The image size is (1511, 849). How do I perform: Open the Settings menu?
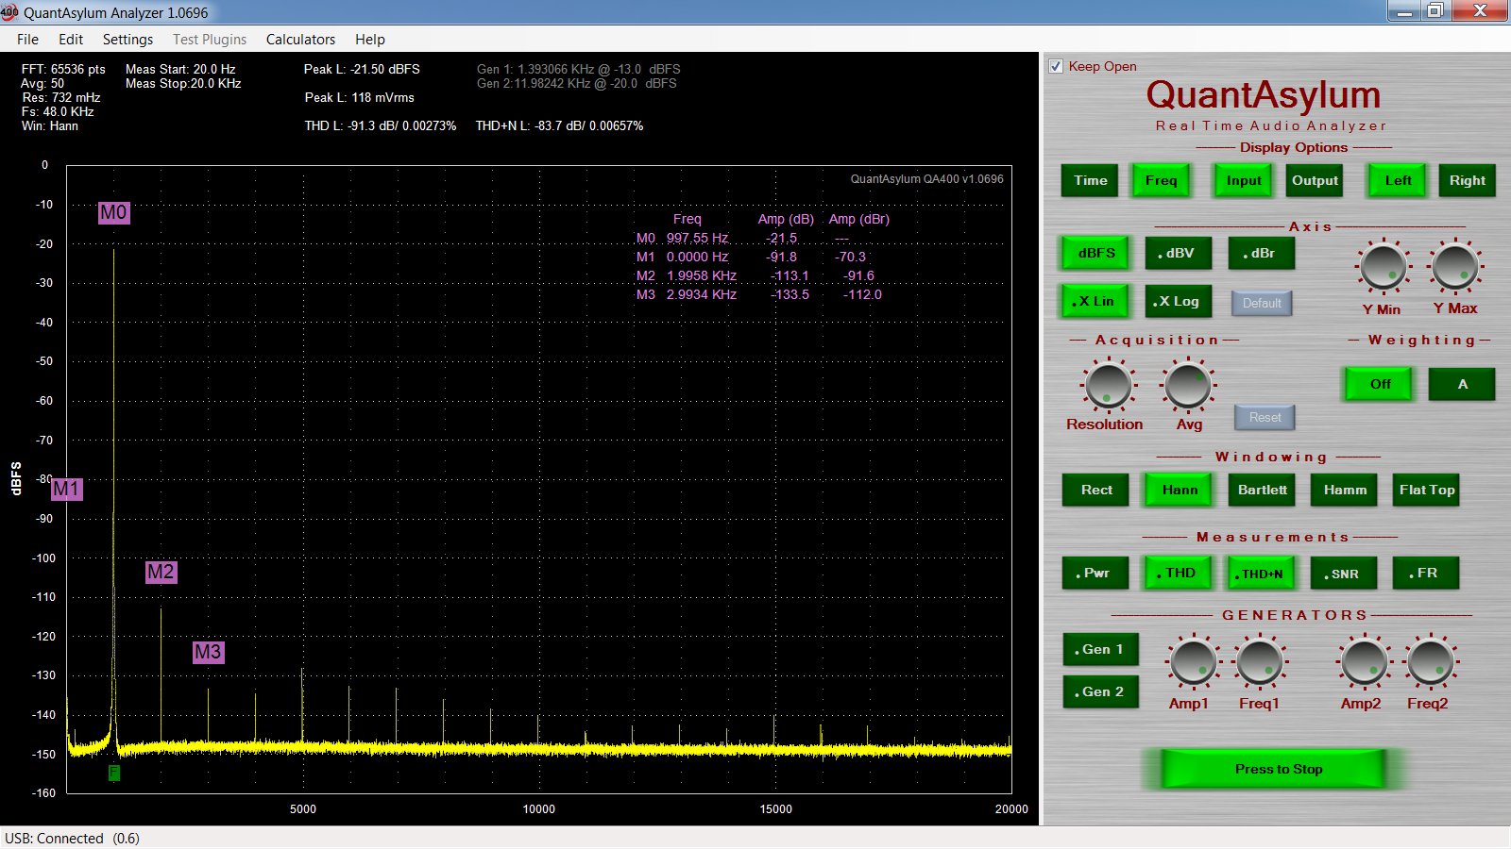(x=127, y=39)
